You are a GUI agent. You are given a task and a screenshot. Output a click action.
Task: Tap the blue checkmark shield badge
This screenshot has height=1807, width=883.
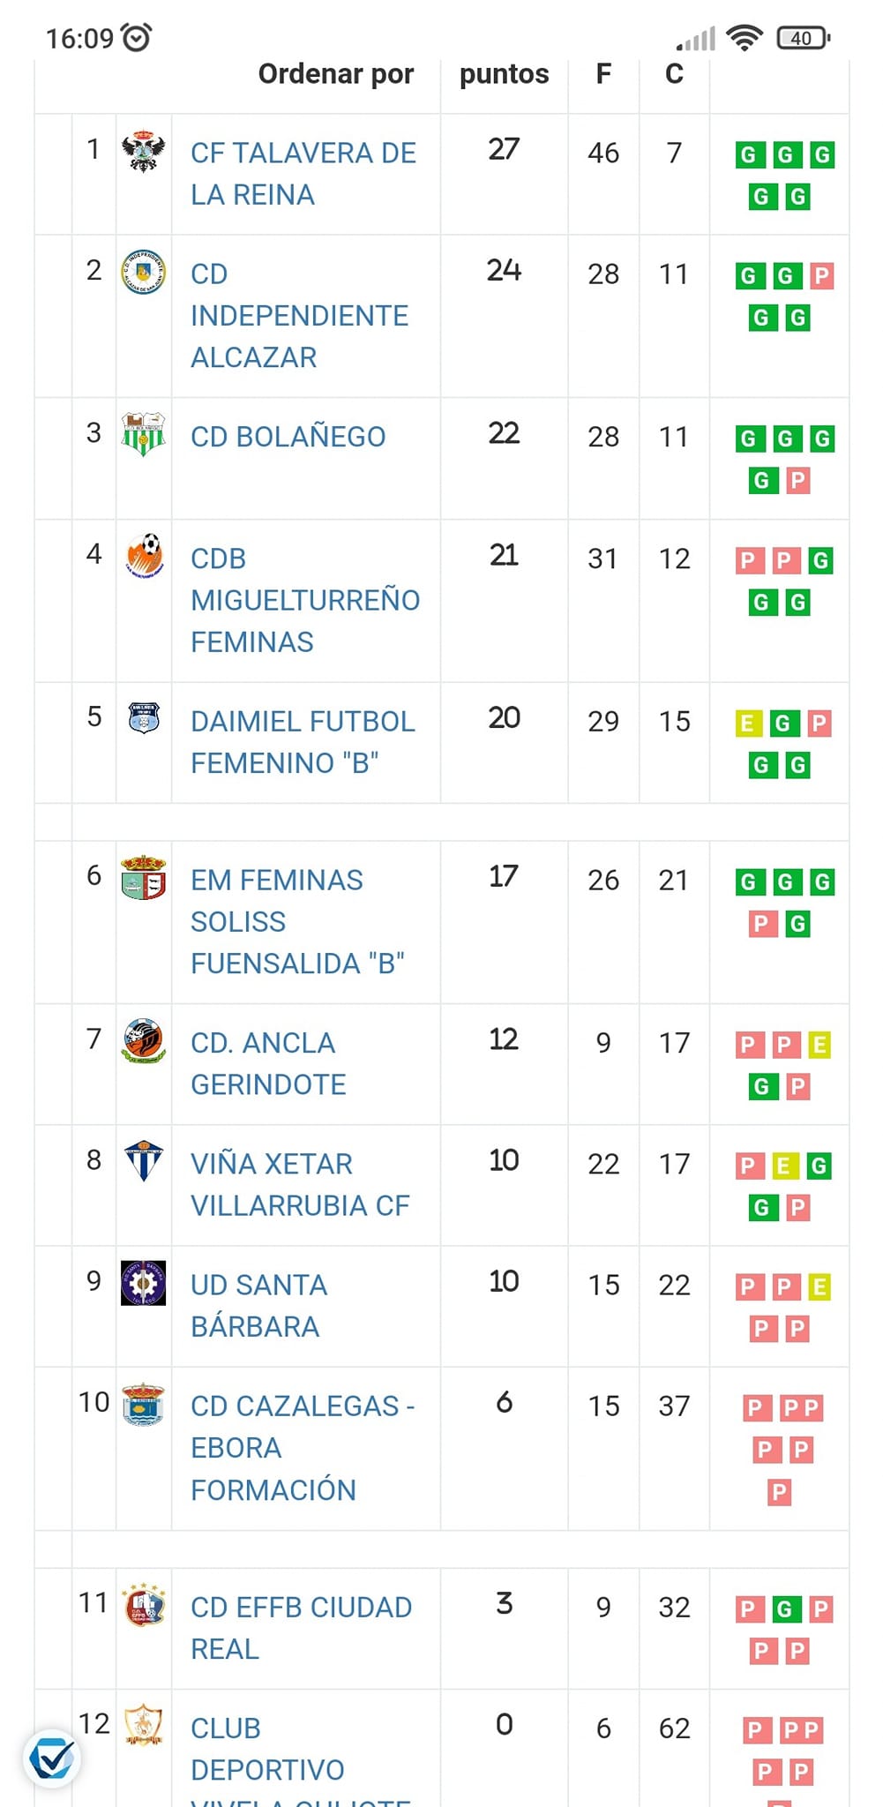tap(52, 1759)
